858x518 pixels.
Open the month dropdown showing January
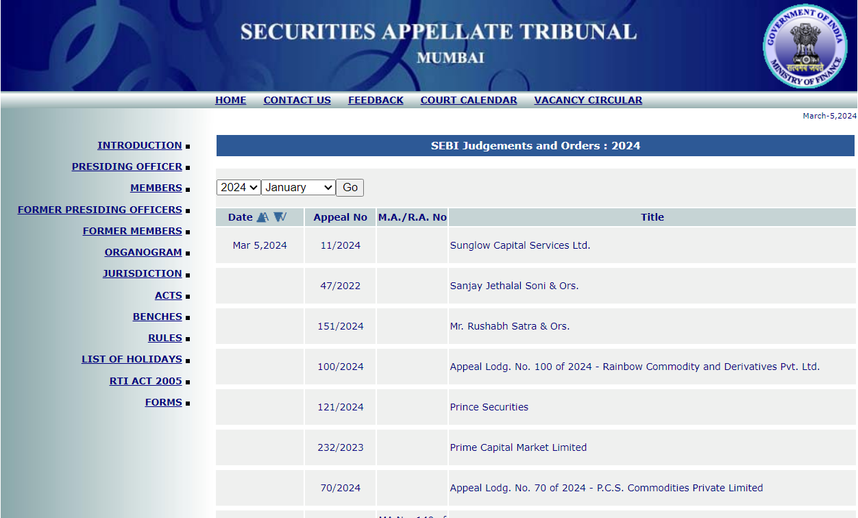(298, 188)
